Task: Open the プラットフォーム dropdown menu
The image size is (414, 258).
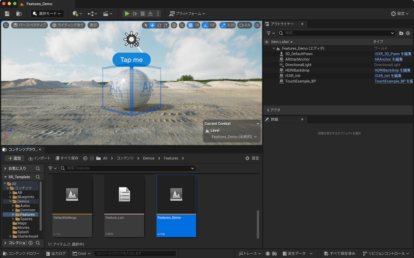Action: [x=187, y=14]
